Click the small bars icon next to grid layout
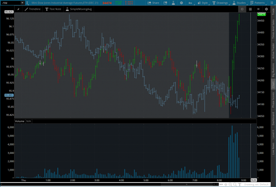The image size is (276, 187). point(258,9)
